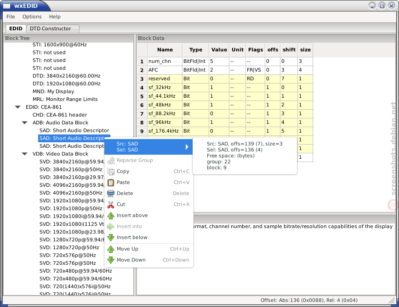Collapse the VDB: Video Data Block node
Image resolution: width=399 pixels, height=307 pixels.
(x=25, y=154)
